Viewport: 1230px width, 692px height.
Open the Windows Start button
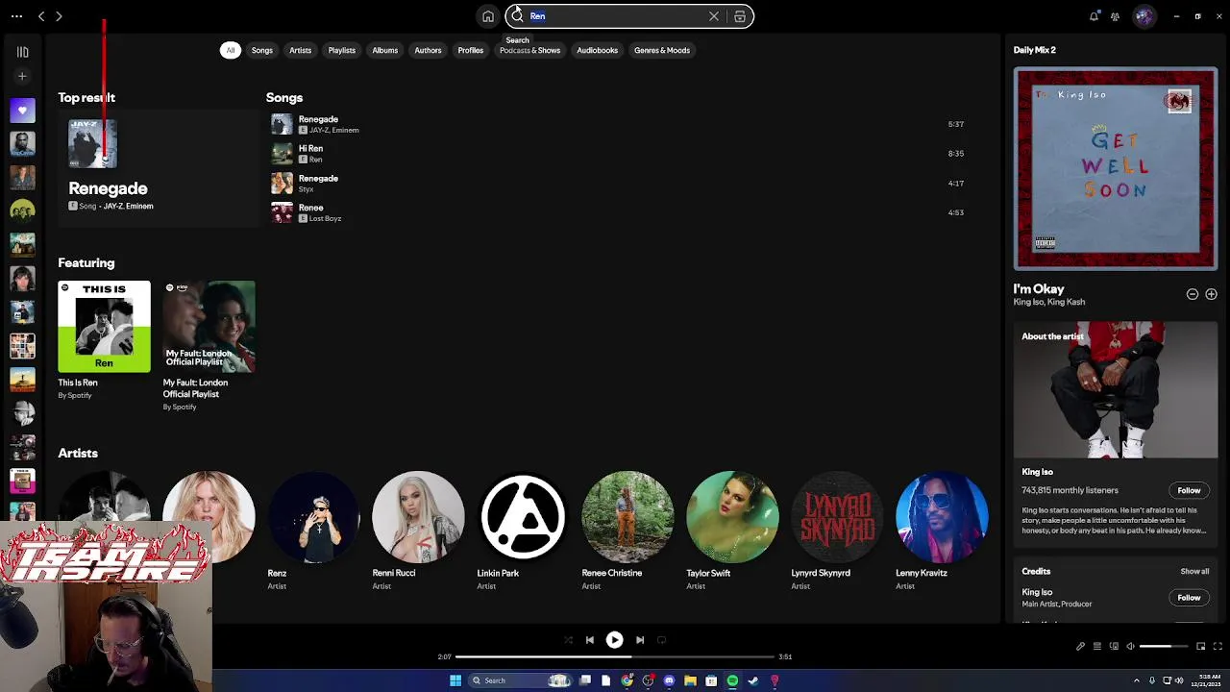(455, 680)
